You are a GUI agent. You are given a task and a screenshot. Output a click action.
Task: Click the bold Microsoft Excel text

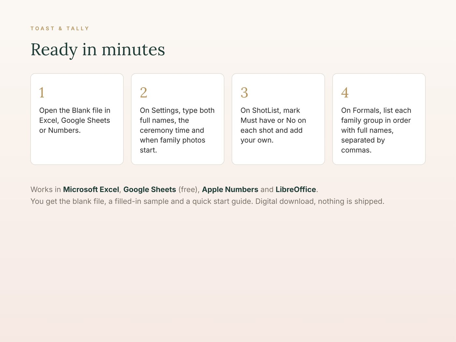coord(91,190)
